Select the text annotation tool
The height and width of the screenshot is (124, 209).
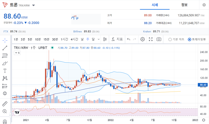(5, 71)
